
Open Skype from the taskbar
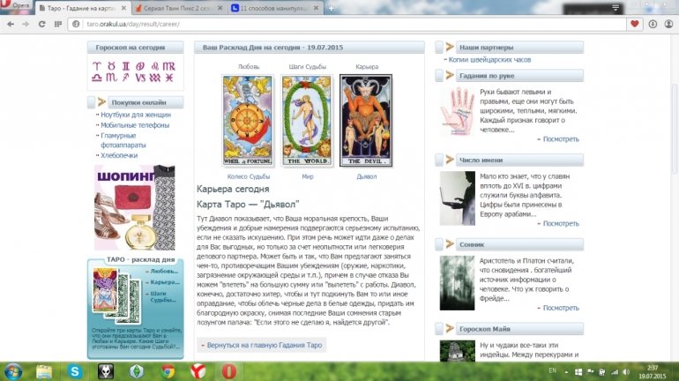click(75, 370)
